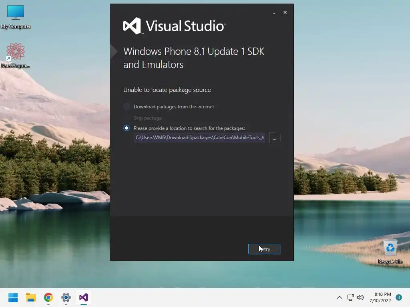Open the DataWagon desktop shortcut
This screenshot has height=307, width=410.
(x=15, y=55)
